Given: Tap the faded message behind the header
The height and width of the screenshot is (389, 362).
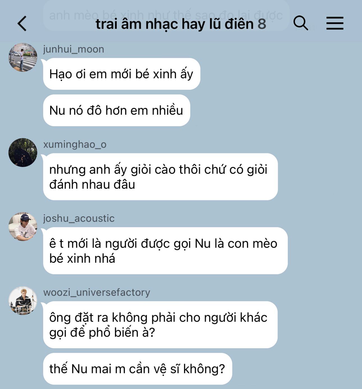Looking at the screenshot, I should point(166,15).
